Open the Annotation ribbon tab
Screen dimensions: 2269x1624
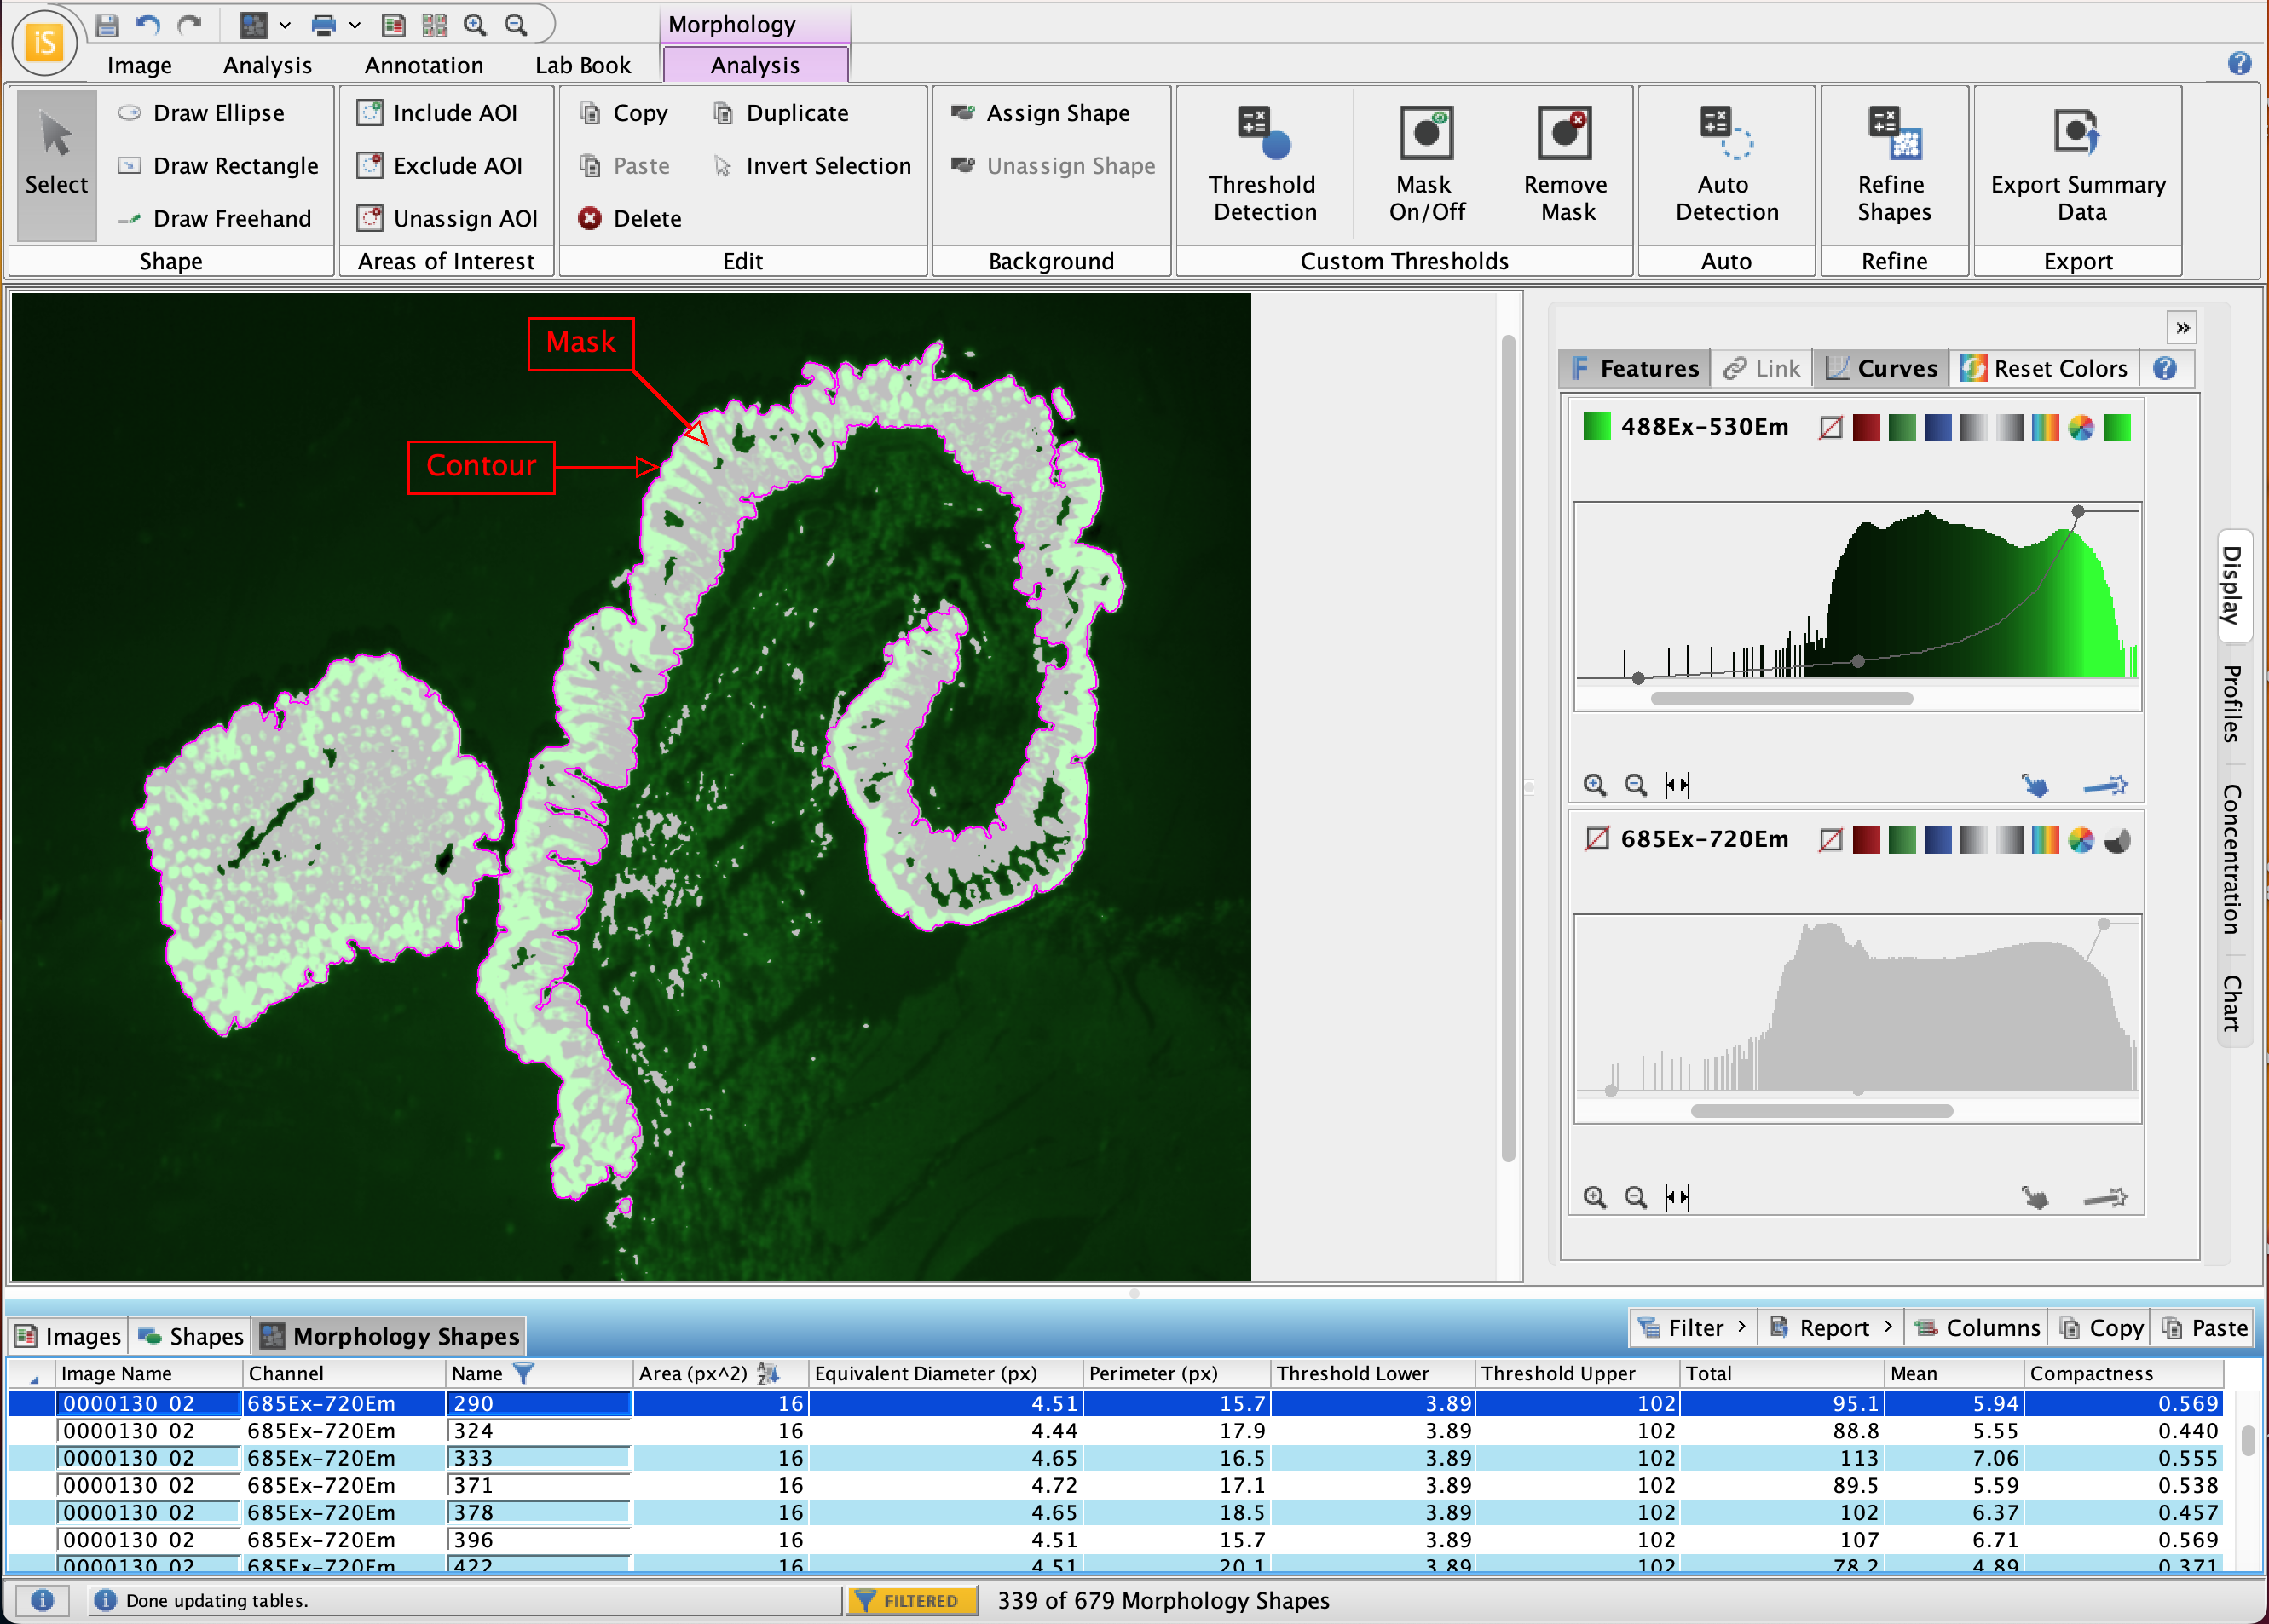click(x=423, y=65)
